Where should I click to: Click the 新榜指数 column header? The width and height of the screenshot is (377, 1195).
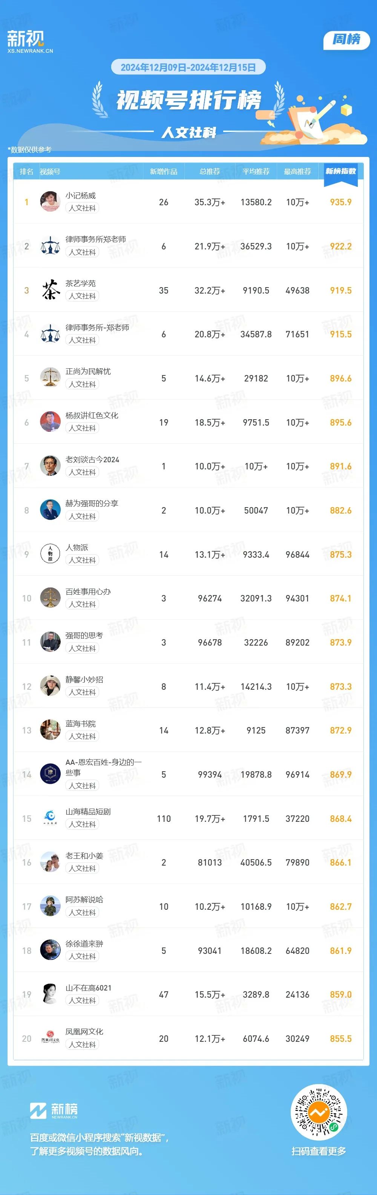tap(341, 171)
